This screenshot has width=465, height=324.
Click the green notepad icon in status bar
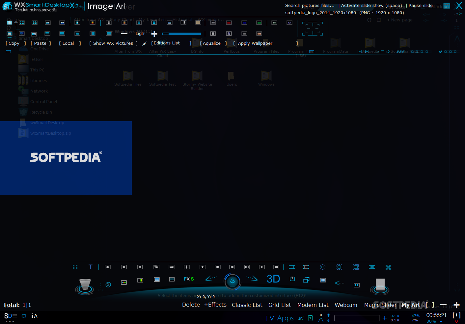coord(311,318)
